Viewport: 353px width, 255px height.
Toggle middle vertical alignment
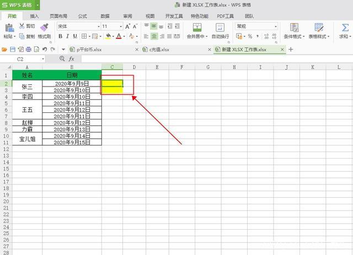(x=154, y=26)
